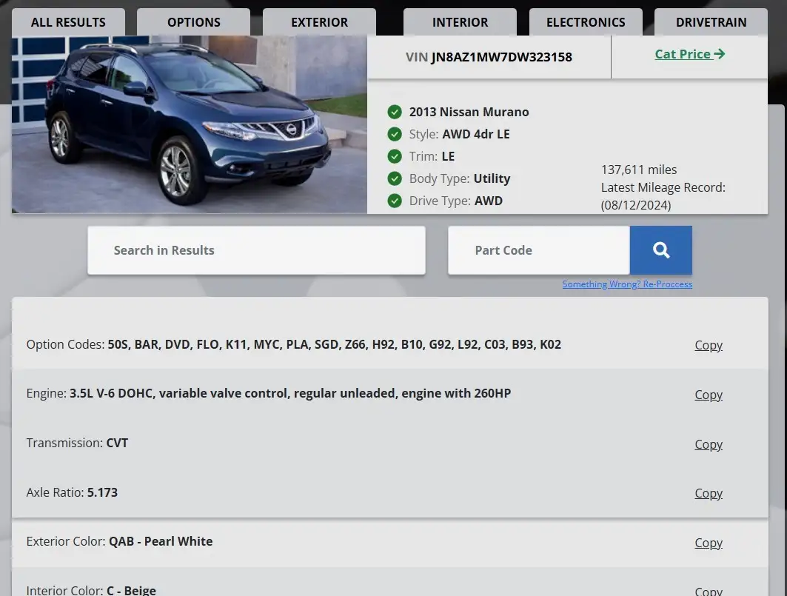Go to the INTERIOR tab
This screenshot has width=787, height=596.
pyautogui.click(x=460, y=22)
